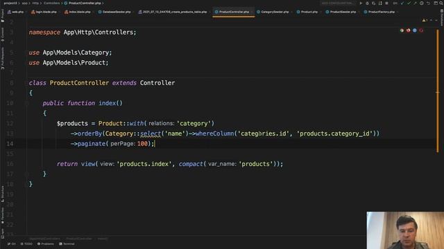
Task: Open the TODO tool window
Action: pos(26,244)
